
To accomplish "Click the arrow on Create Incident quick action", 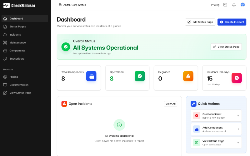I will click(238, 115).
